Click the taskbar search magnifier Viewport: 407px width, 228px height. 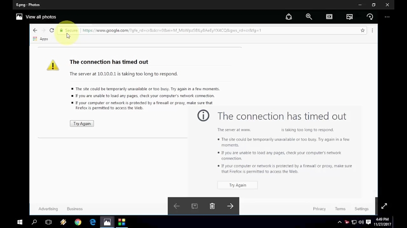tap(34, 222)
